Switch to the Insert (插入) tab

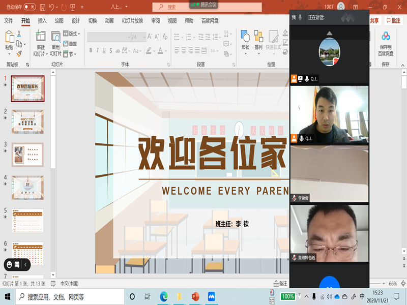42,21
